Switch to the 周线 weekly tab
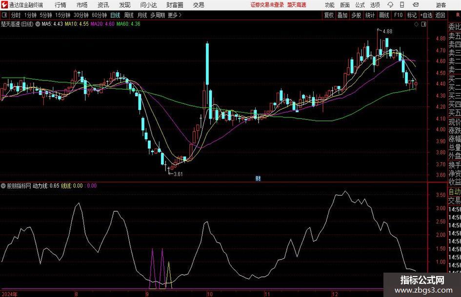The width and height of the screenshot is (461, 297). tap(128, 15)
